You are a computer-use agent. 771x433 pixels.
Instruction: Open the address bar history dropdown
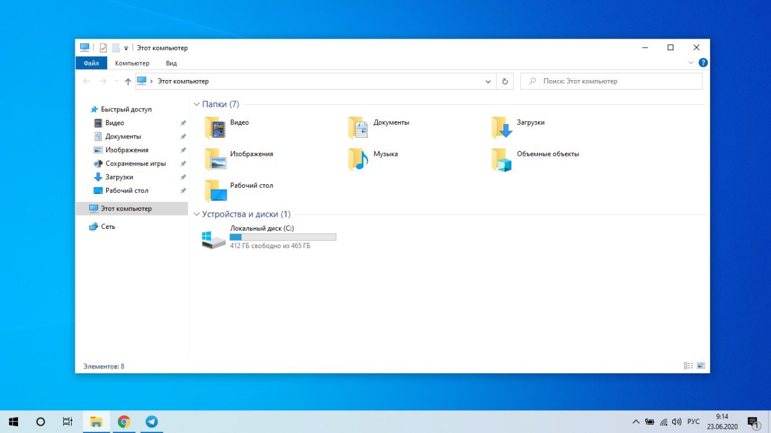(489, 81)
